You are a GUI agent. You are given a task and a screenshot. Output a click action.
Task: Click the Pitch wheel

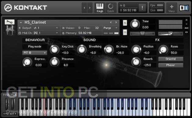(x=7, y=104)
